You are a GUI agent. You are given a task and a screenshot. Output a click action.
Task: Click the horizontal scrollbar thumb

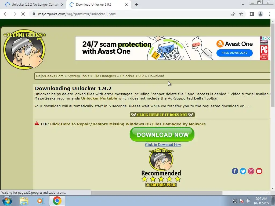157,193
